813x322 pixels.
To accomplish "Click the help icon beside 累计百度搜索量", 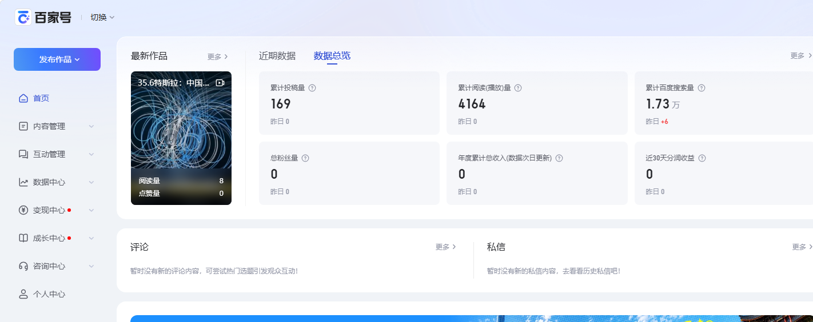I will [x=702, y=88].
